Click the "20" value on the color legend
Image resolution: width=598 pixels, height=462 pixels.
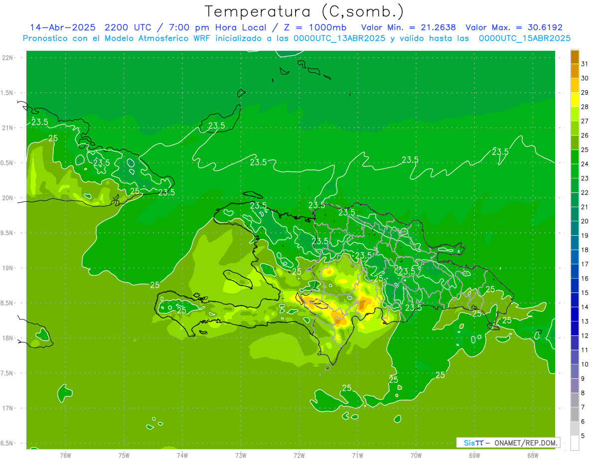[x=585, y=221]
